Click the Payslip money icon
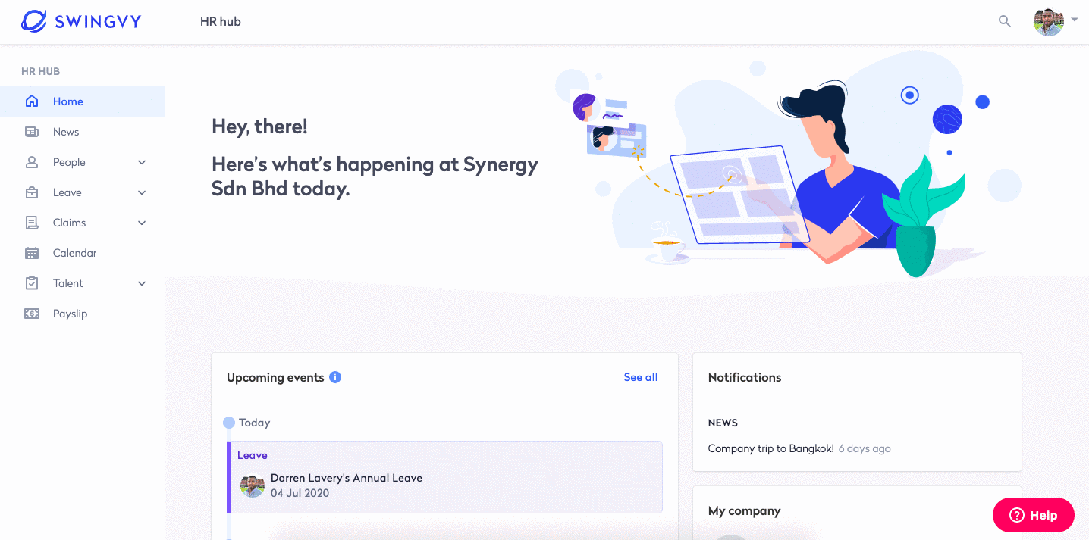This screenshot has width=1089, height=540. pos(32,314)
